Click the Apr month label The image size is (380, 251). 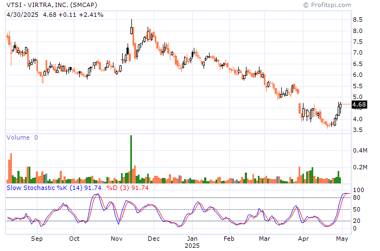[303, 239]
